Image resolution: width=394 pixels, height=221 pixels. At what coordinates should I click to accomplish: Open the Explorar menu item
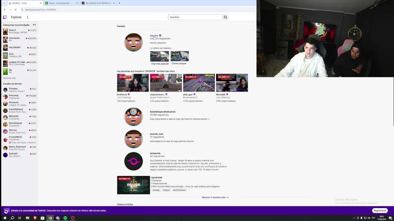click(16, 17)
